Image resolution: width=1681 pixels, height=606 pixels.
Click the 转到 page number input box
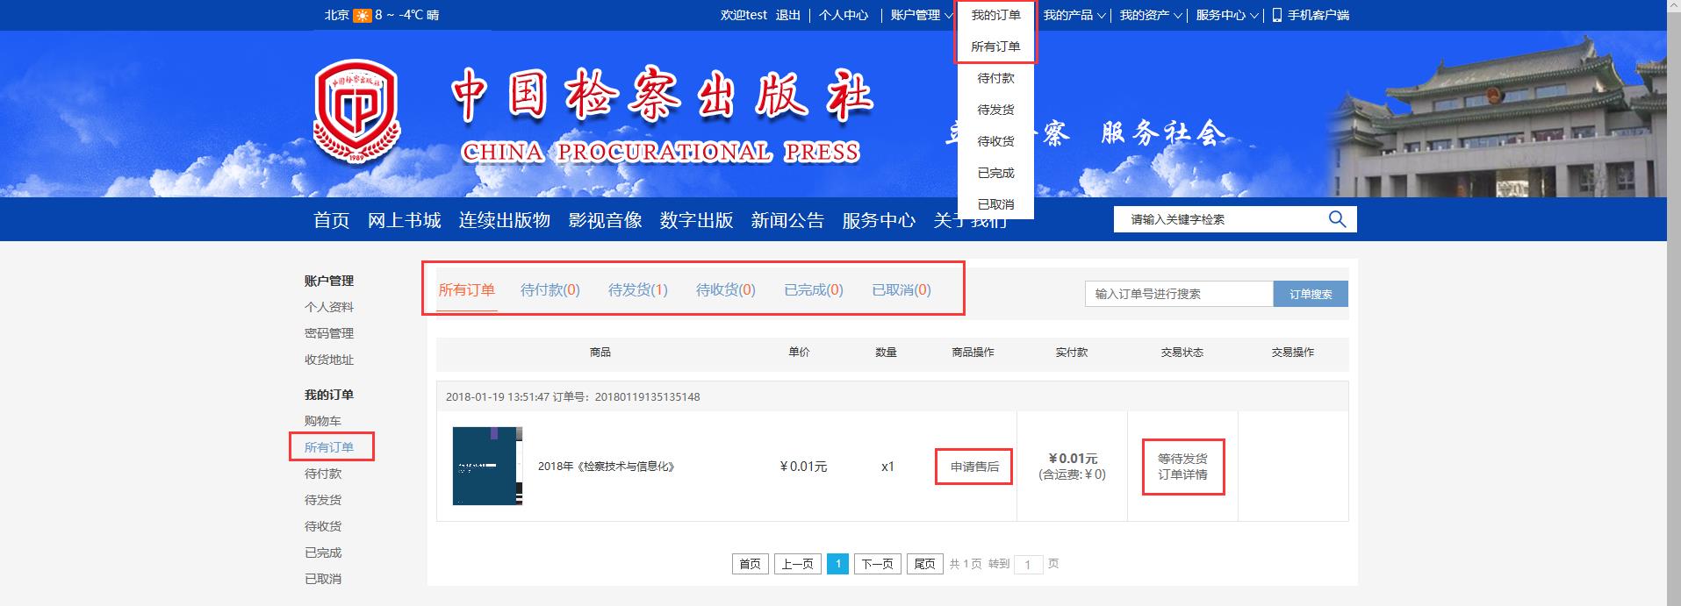tap(1028, 564)
